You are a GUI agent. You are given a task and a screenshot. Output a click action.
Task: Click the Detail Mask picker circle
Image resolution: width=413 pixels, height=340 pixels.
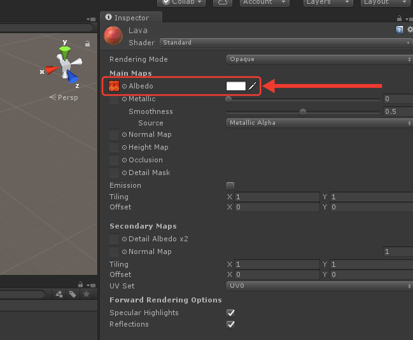tap(124, 173)
